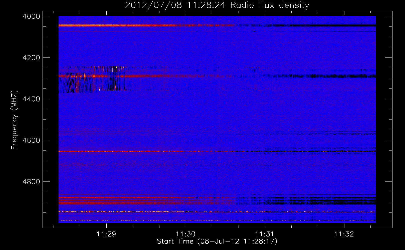This screenshot has width=405, height=250.
Task: Select the 4400 frequency tick label
Action: (31, 99)
